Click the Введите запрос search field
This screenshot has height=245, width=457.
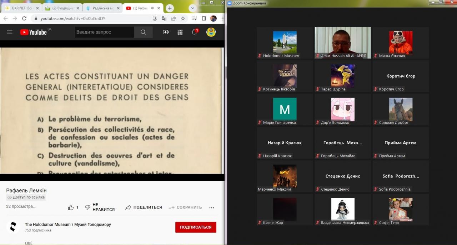[104, 32]
